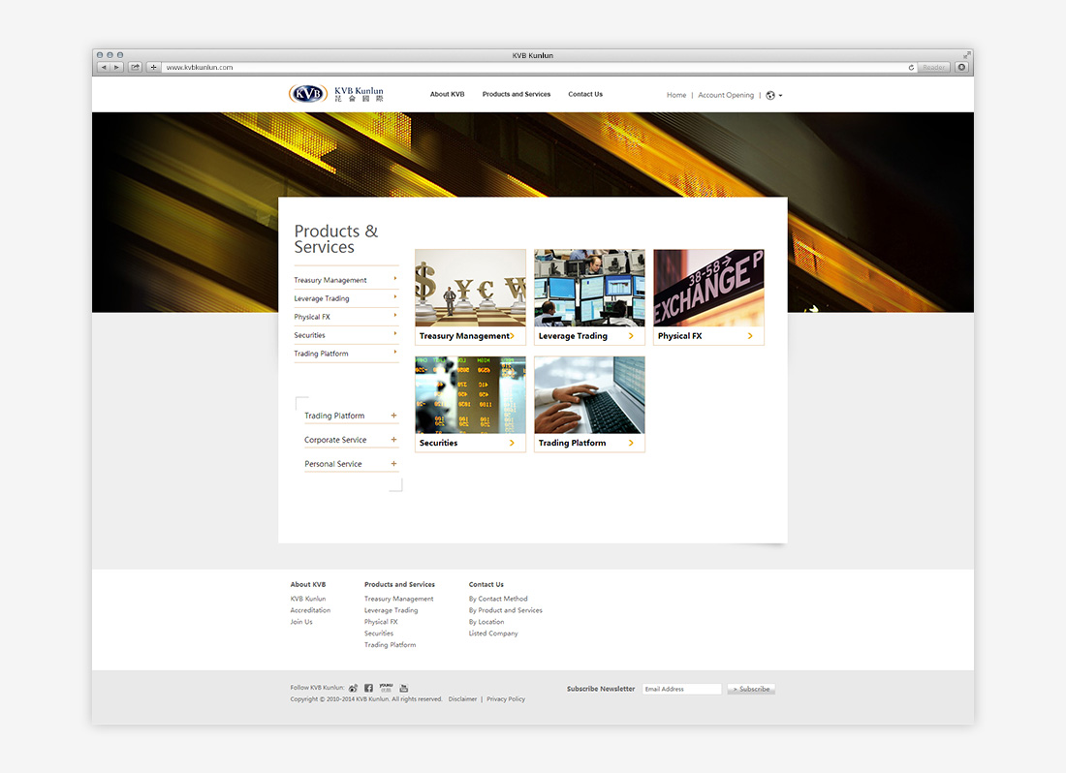Open the About KVB nav menu
1066x773 pixels.
tap(447, 95)
